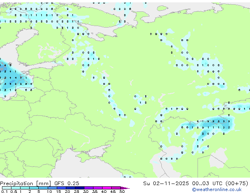Click legend scale label '10'
The image size is (250, 193).
49,191
